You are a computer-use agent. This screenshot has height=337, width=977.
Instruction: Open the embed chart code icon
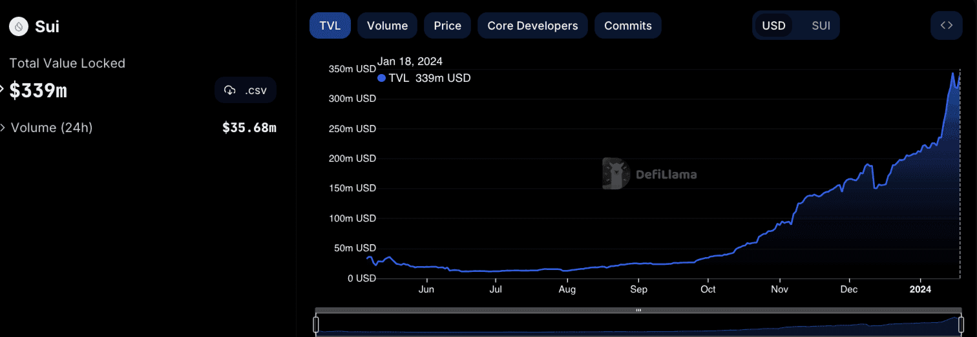click(947, 26)
